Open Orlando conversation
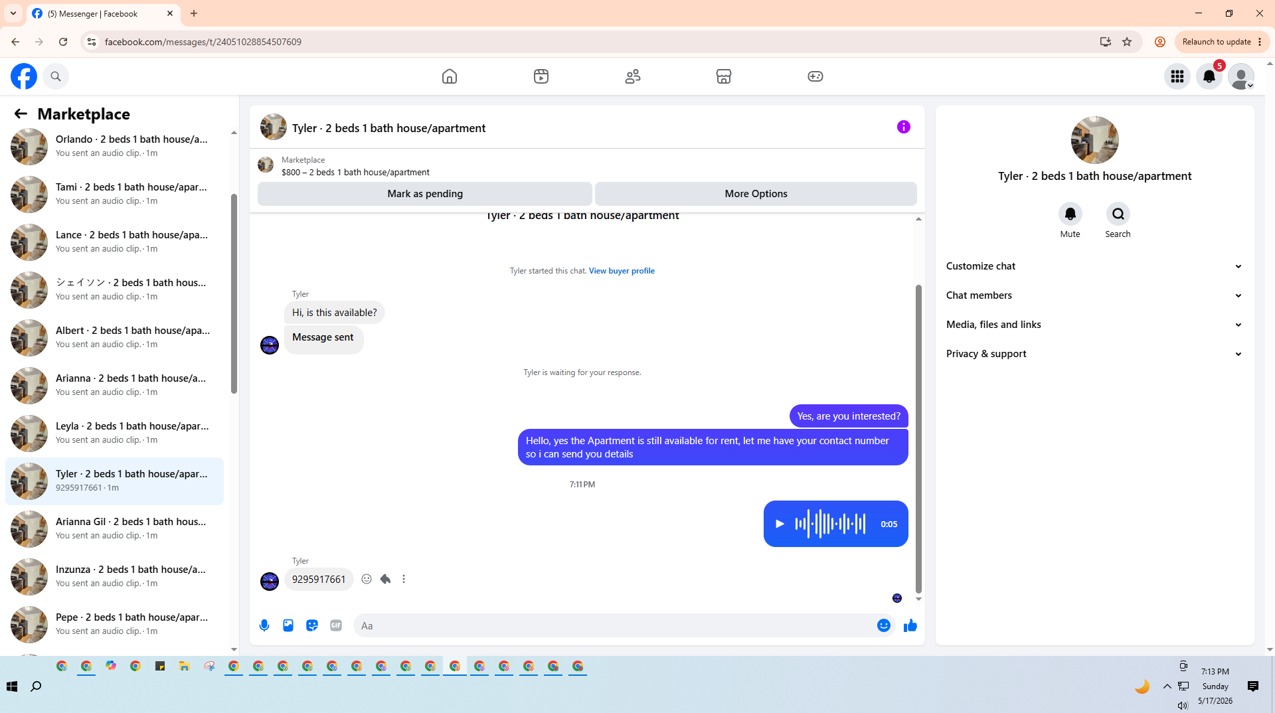 click(115, 147)
